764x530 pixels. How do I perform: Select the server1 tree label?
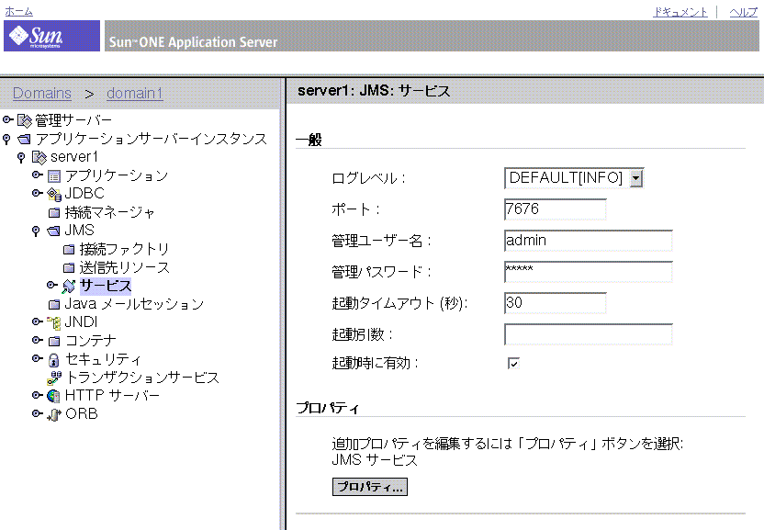(x=74, y=157)
